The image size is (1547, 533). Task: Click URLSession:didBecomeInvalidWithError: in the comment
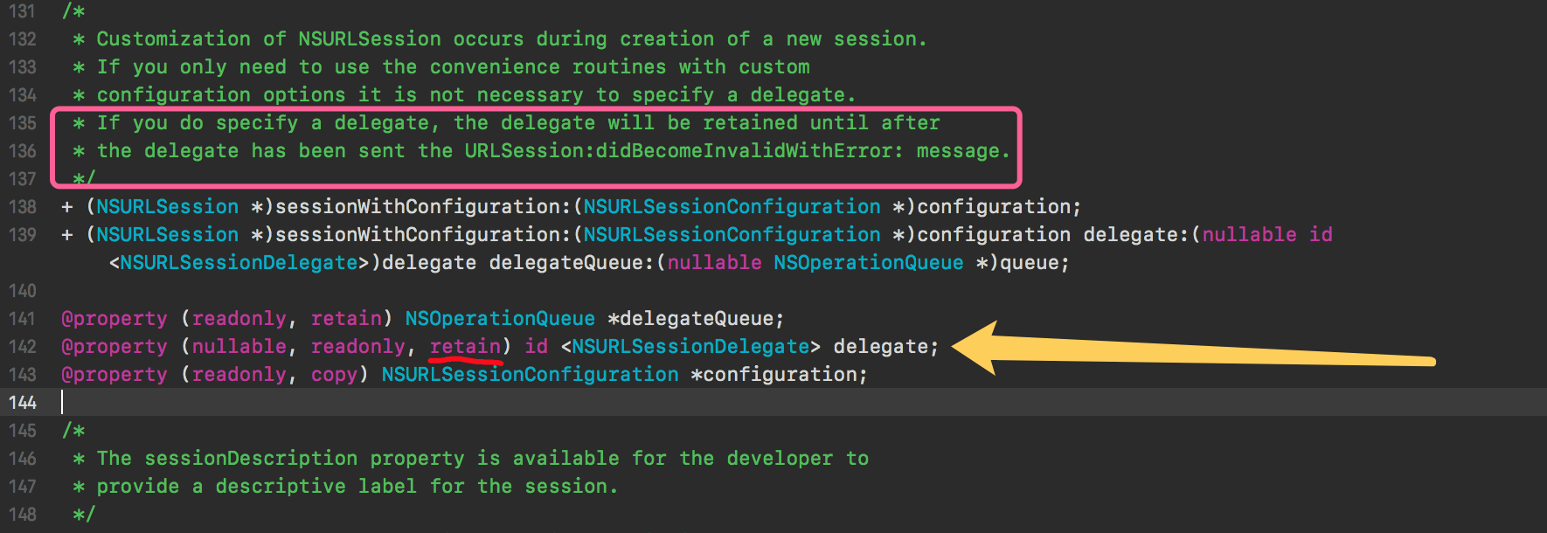tap(683, 151)
